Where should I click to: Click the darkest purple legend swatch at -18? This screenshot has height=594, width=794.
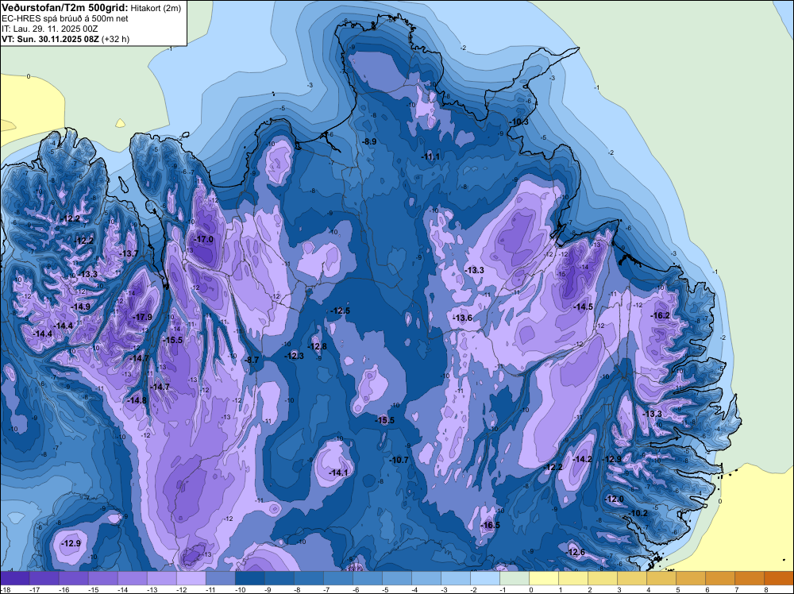click(x=14, y=578)
